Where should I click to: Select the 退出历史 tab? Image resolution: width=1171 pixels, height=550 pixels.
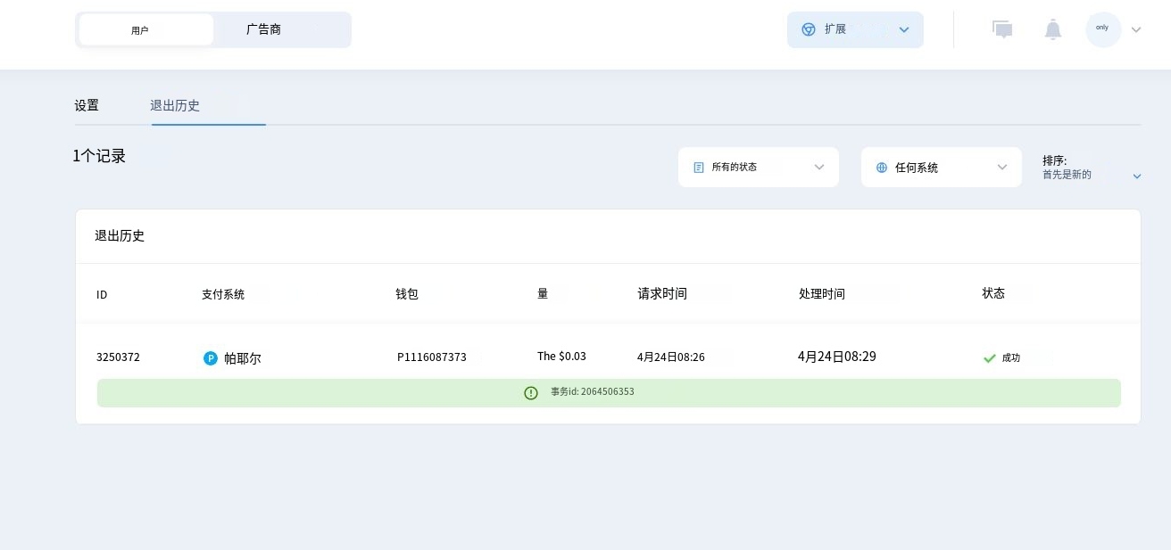point(175,105)
